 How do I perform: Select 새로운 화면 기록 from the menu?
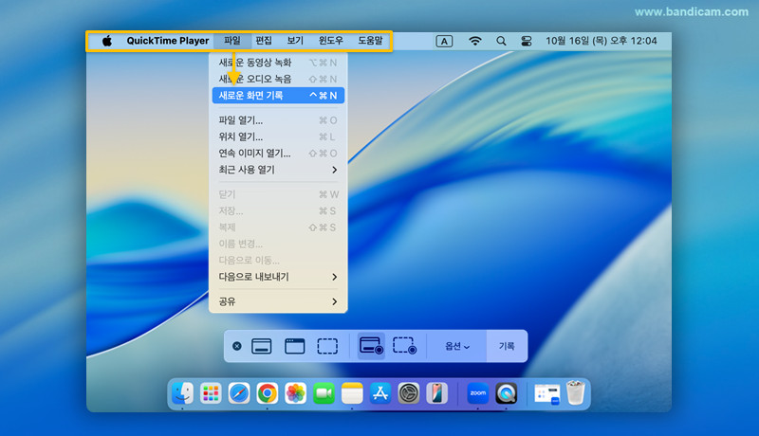click(x=277, y=96)
